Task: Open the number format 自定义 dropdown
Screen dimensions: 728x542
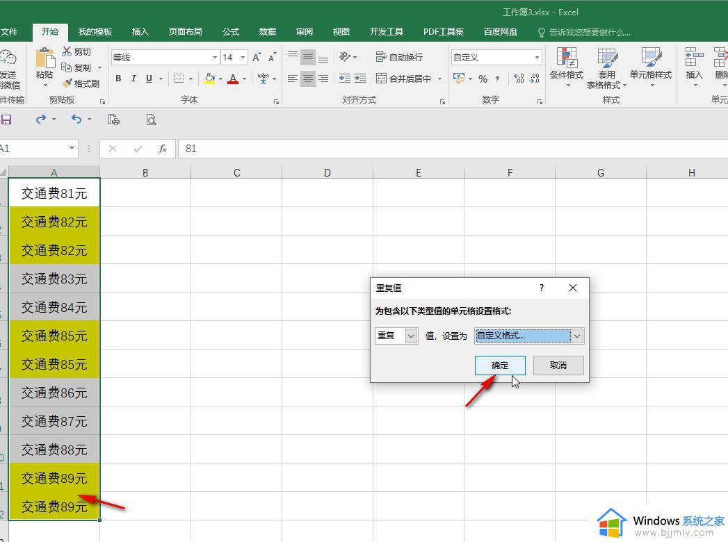Action: tap(537, 57)
